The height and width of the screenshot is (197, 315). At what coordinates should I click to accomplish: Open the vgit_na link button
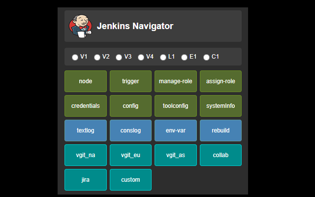[x=86, y=155]
